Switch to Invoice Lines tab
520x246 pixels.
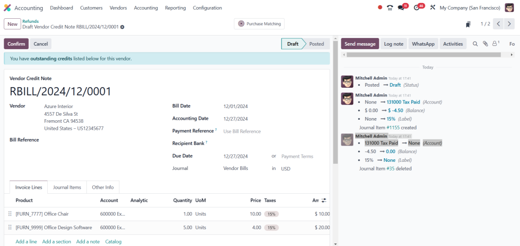click(x=28, y=187)
